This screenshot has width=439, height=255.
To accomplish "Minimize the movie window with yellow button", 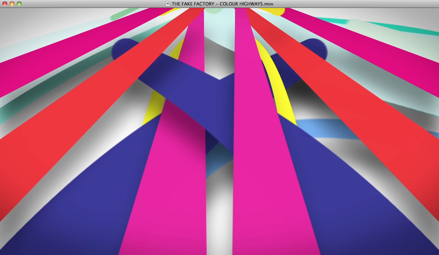I will point(12,4).
